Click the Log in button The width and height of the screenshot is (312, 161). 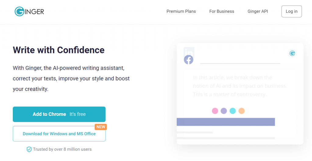292,11
